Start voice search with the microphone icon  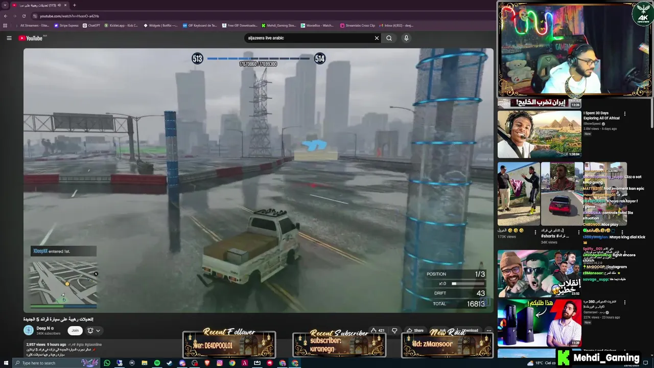click(x=406, y=38)
